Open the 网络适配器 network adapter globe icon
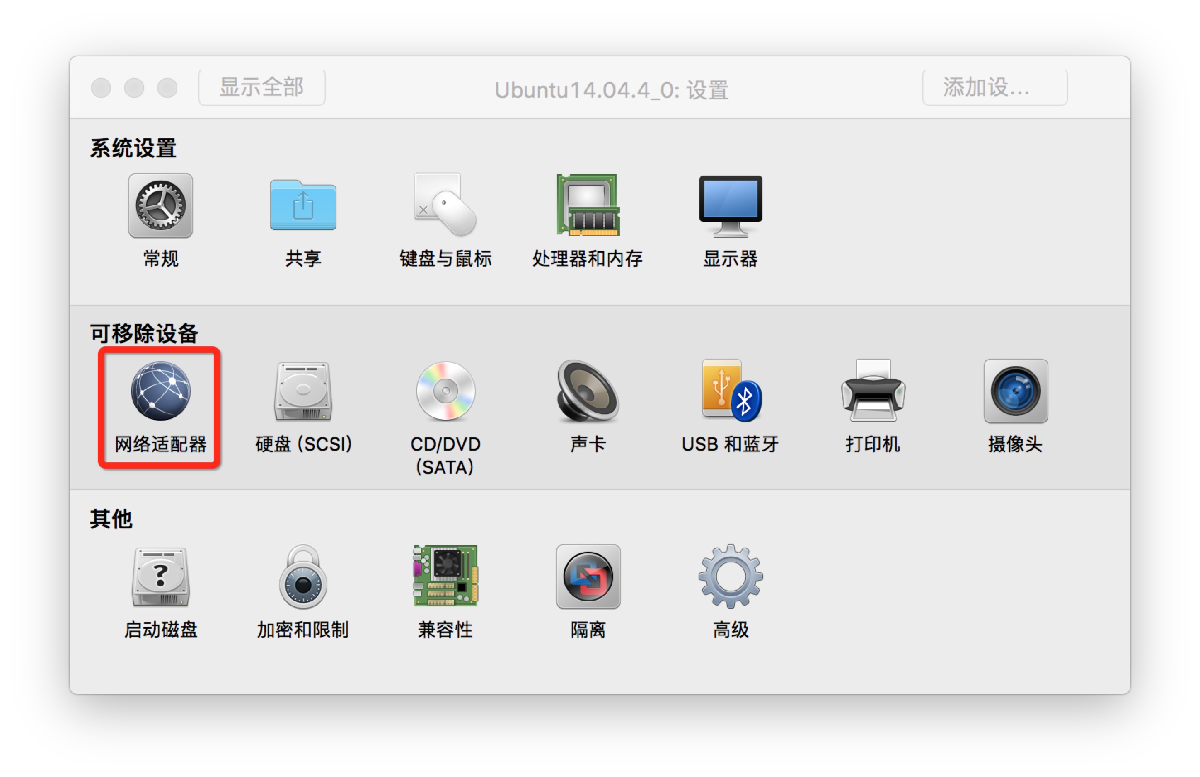Image resolution: width=1200 pixels, height=777 pixels. pyautogui.click(x=160, y=391)
